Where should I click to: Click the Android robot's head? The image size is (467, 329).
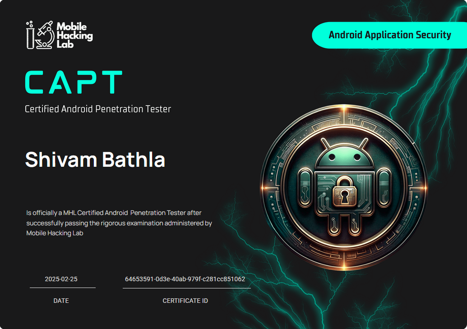344,156
